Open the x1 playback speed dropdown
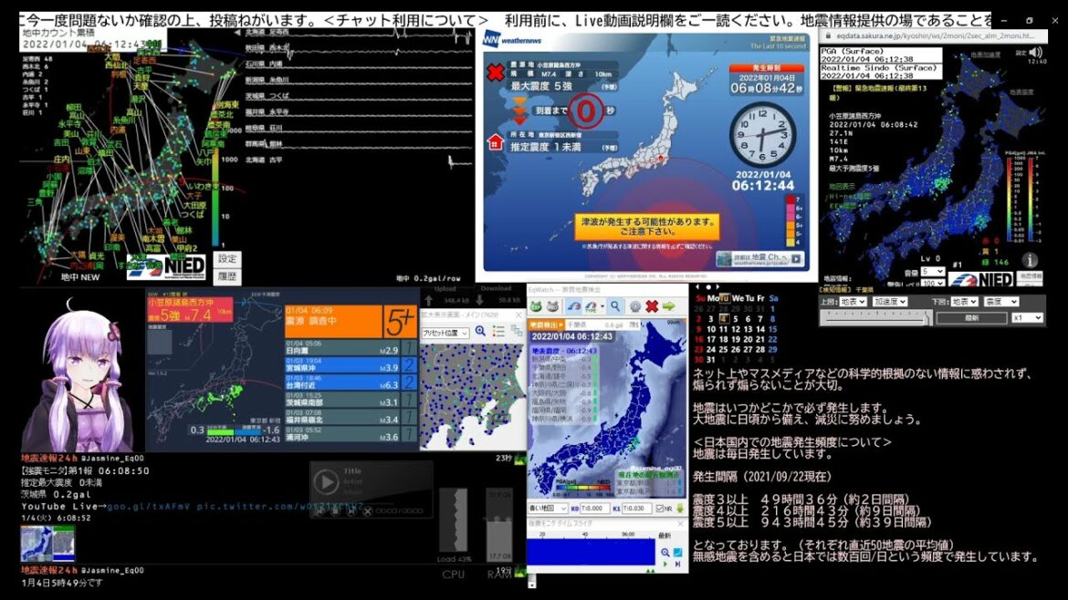 coord(1026,317)
